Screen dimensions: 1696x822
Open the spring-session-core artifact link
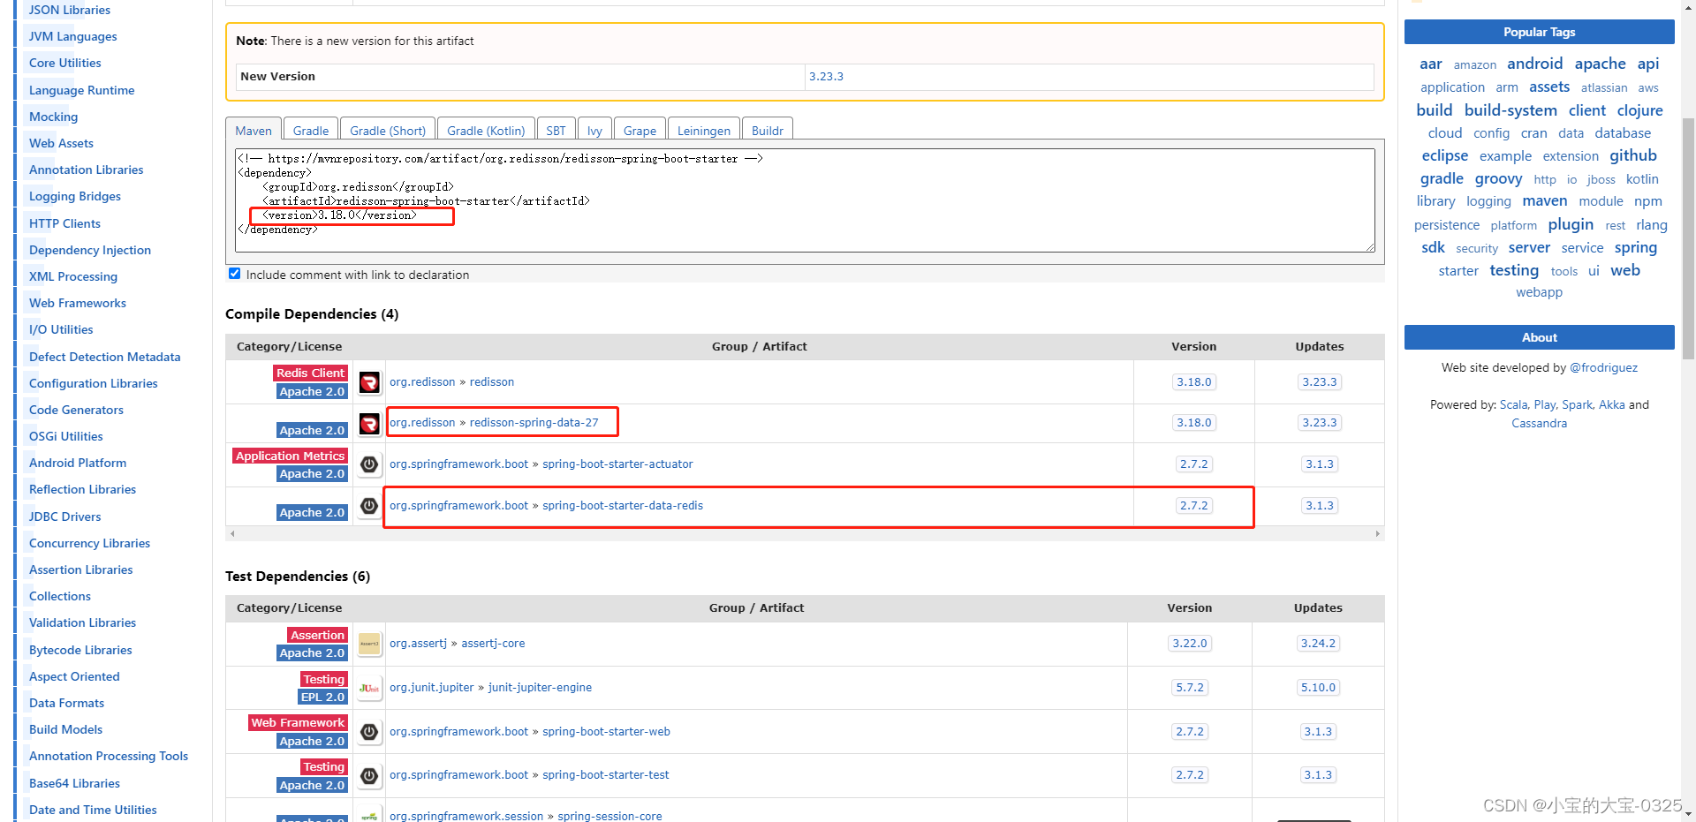(609, 816)
